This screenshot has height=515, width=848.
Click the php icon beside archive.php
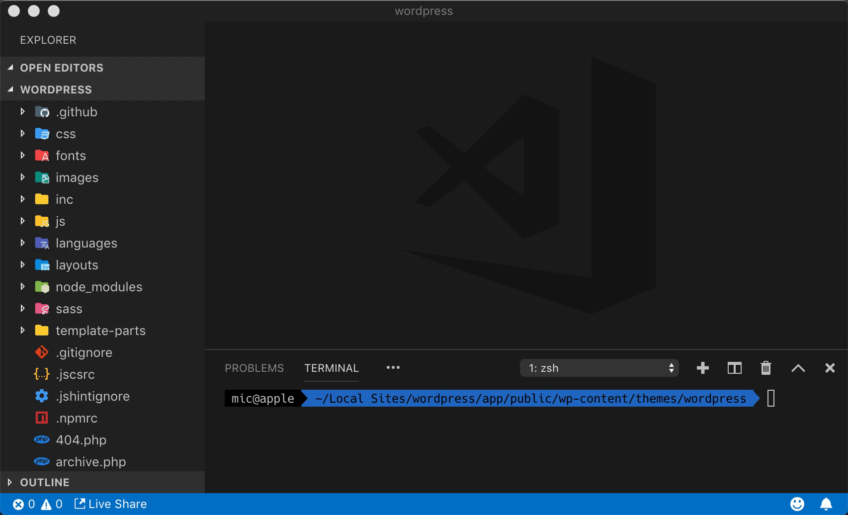coord(42,461)
